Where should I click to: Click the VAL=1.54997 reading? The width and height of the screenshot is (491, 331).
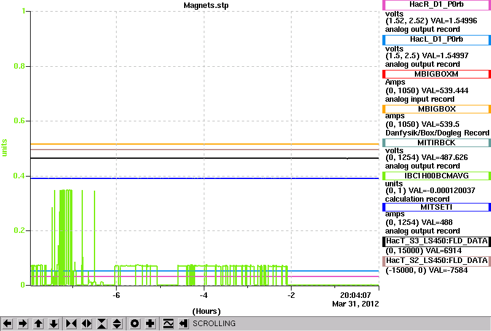(x=446, y=56)
